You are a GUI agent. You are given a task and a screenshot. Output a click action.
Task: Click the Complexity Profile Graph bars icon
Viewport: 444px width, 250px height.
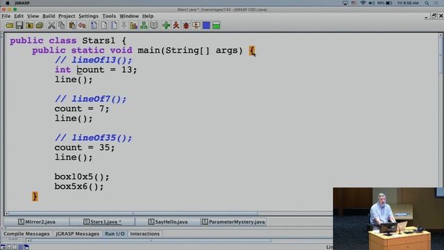134,26
